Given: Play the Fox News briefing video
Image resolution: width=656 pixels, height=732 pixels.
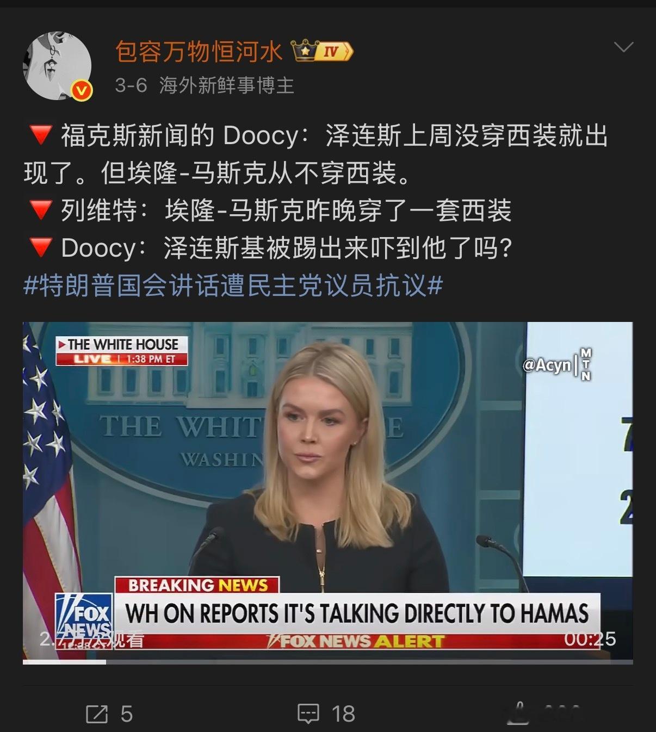Looking at the screenshot, I should 328,491.
